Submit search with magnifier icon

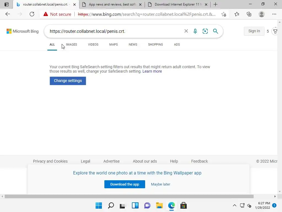215,31
